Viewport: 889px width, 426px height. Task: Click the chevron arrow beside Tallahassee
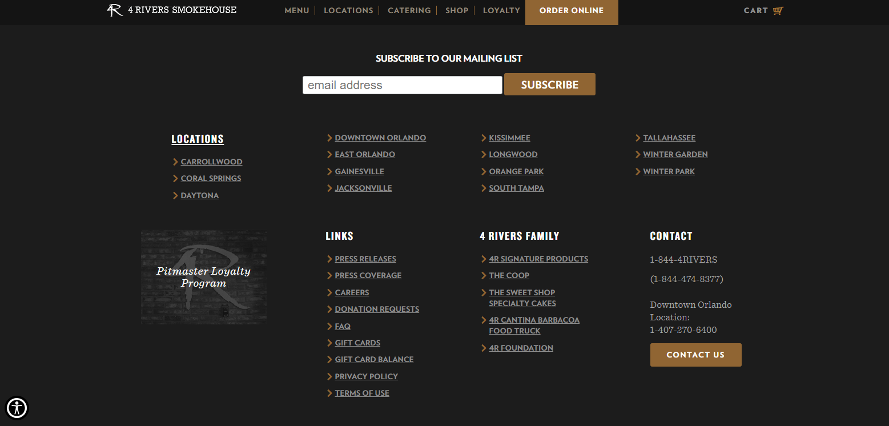(638, 138)
